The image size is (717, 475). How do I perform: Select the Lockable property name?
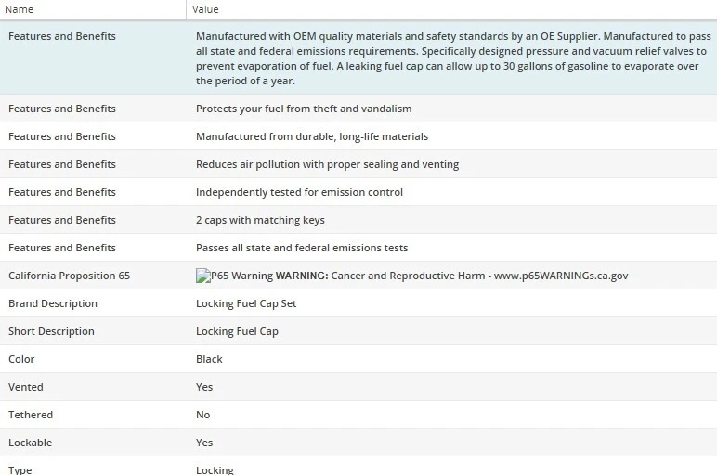30,443
